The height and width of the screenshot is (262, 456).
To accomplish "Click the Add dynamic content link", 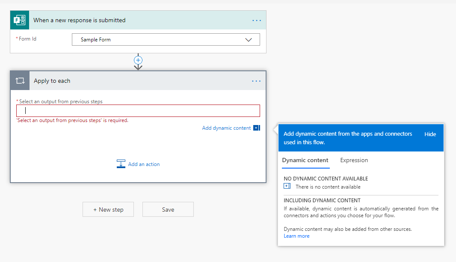I will tap(226, 128).
